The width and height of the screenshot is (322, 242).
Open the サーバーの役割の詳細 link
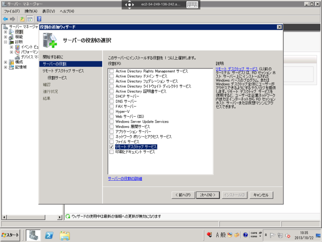pos(125,179)
